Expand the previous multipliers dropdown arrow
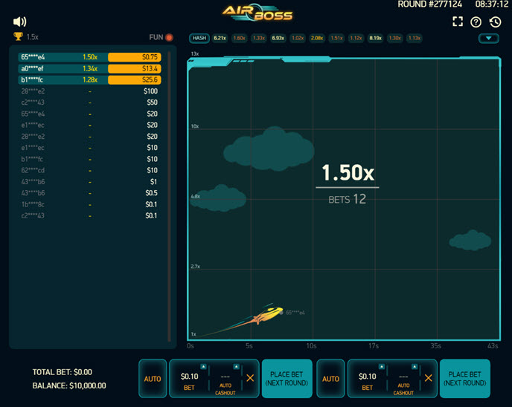The image size is (512, 407). pyautogui.click(x=488, y=39)
